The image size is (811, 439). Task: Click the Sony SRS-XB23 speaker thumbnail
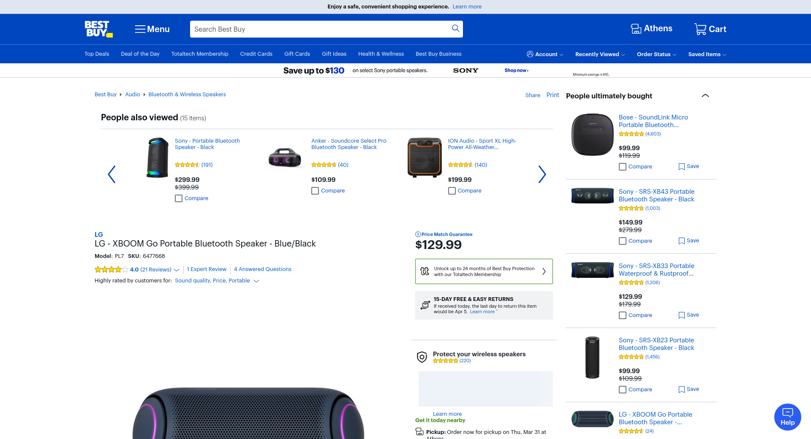[x=592, y=357]
